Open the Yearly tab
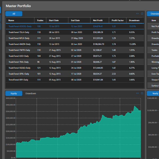 coord(153,93)
